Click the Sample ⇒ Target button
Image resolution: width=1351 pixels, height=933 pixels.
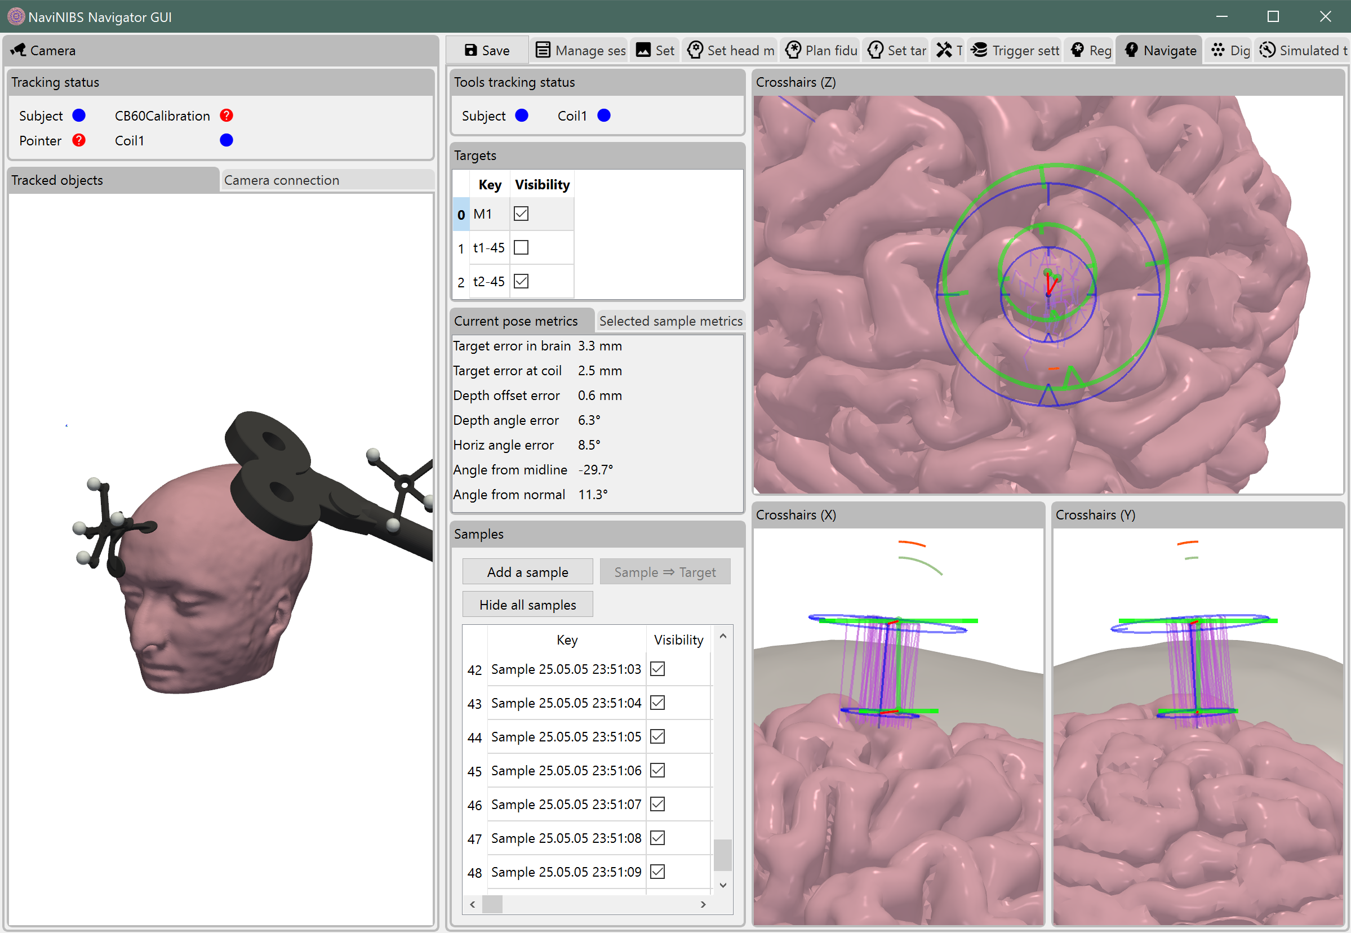click(665, 572)
